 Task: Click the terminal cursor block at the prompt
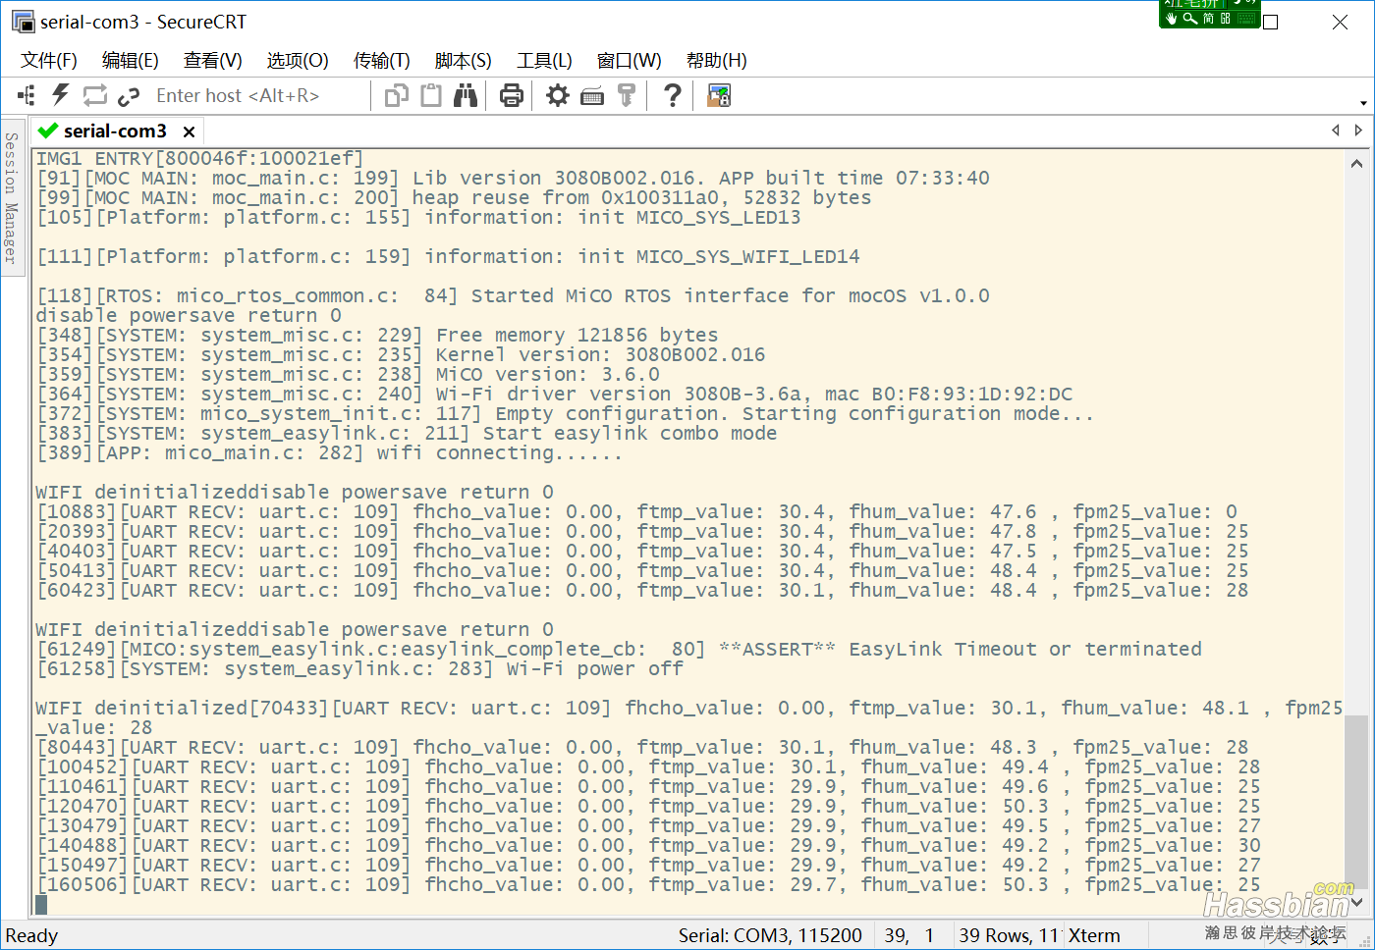pos(41,904)
